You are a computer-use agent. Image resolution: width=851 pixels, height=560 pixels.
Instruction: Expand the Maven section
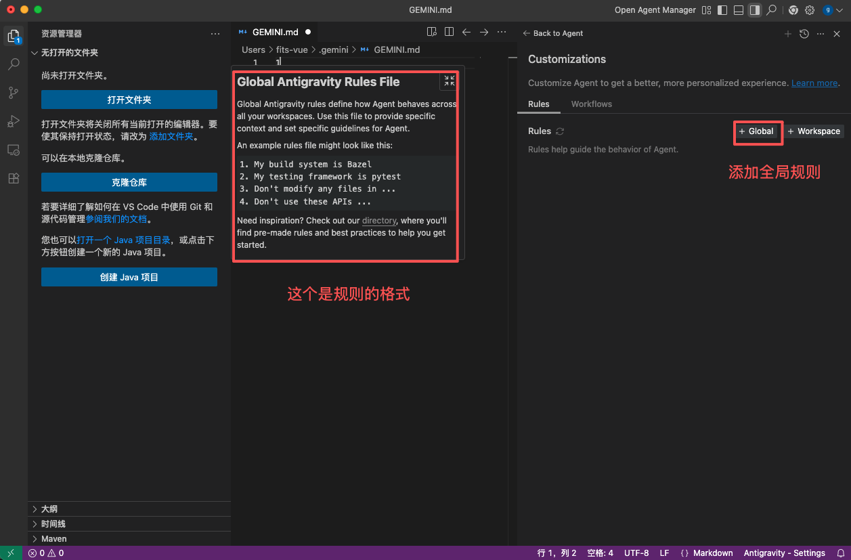(x=53, y=539)
